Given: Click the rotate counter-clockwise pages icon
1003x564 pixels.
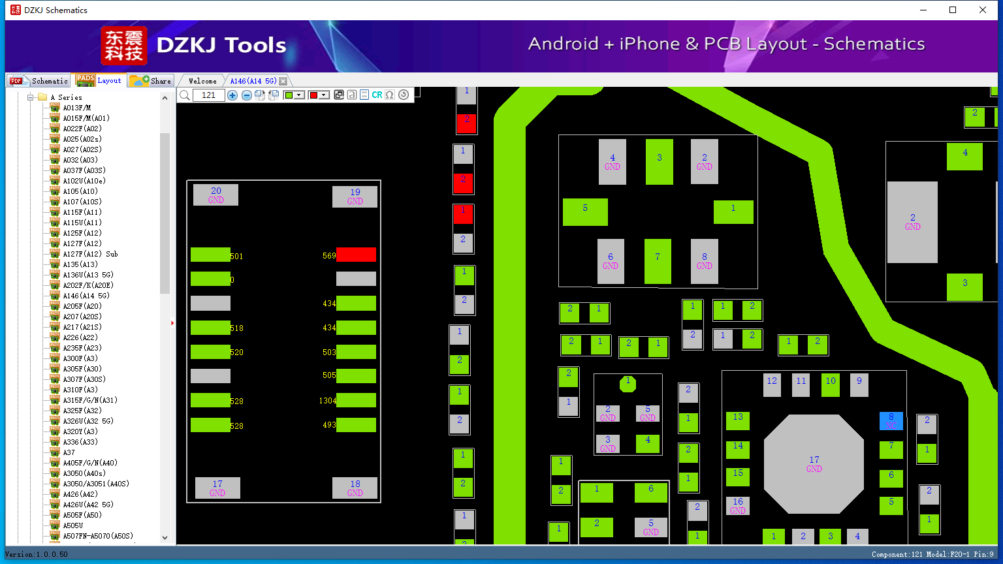Looking at the screenshot, I should pyautogui.click(x=274, y=95).
